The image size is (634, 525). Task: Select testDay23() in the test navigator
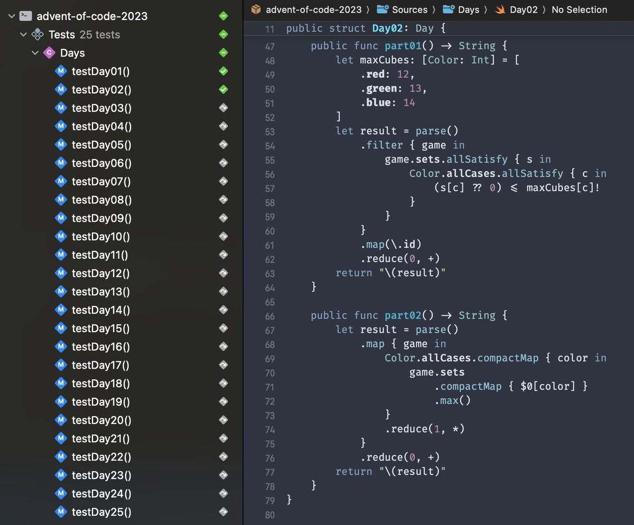[x=101, y=475]
